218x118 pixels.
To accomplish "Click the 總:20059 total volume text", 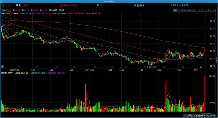I will pos(139,5).
